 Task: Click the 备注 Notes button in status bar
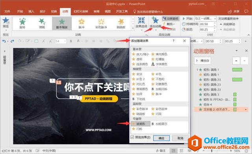(x=161, y=151)
